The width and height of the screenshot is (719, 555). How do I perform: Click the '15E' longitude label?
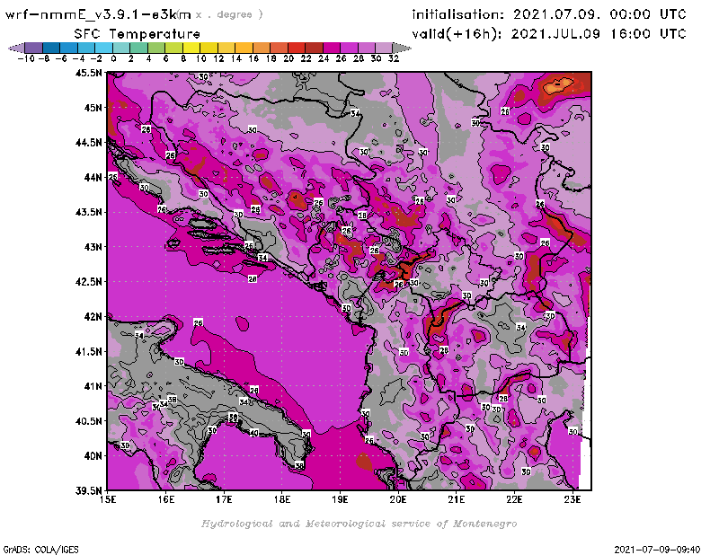coord(108,499)
